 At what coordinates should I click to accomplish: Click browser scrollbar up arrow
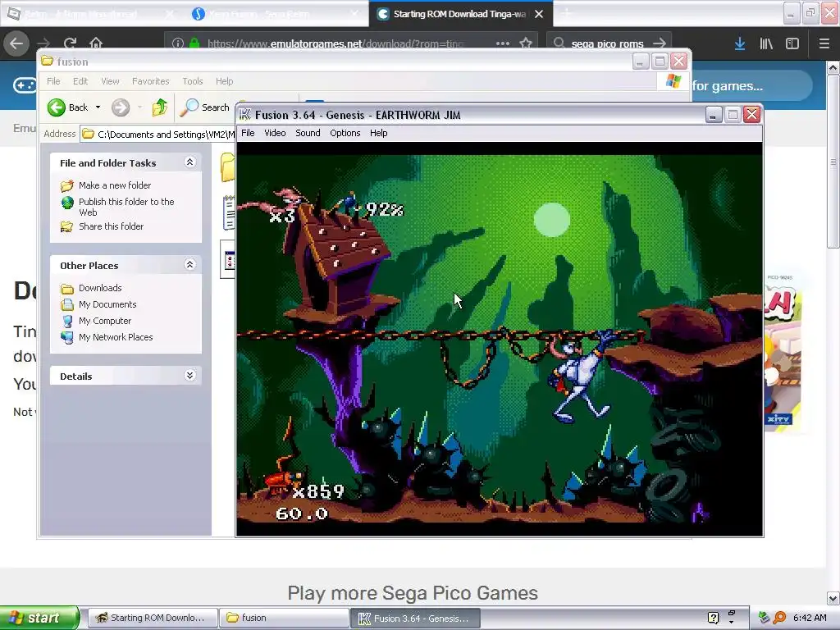coord(833,67)
